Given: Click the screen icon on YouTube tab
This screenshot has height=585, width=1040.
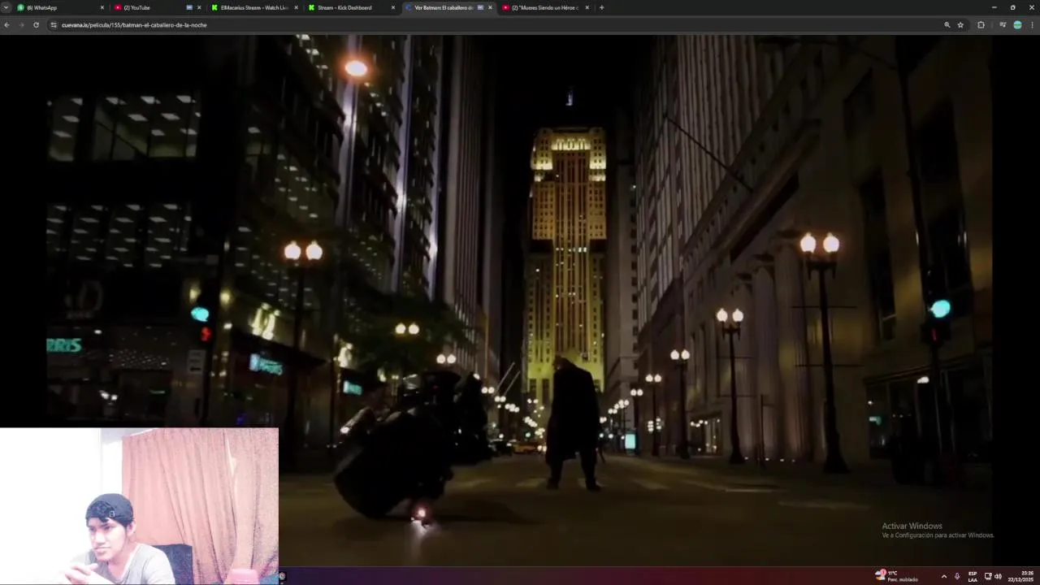Looking at the screenshot, I should pyautogui.click(x=189, y=7).
